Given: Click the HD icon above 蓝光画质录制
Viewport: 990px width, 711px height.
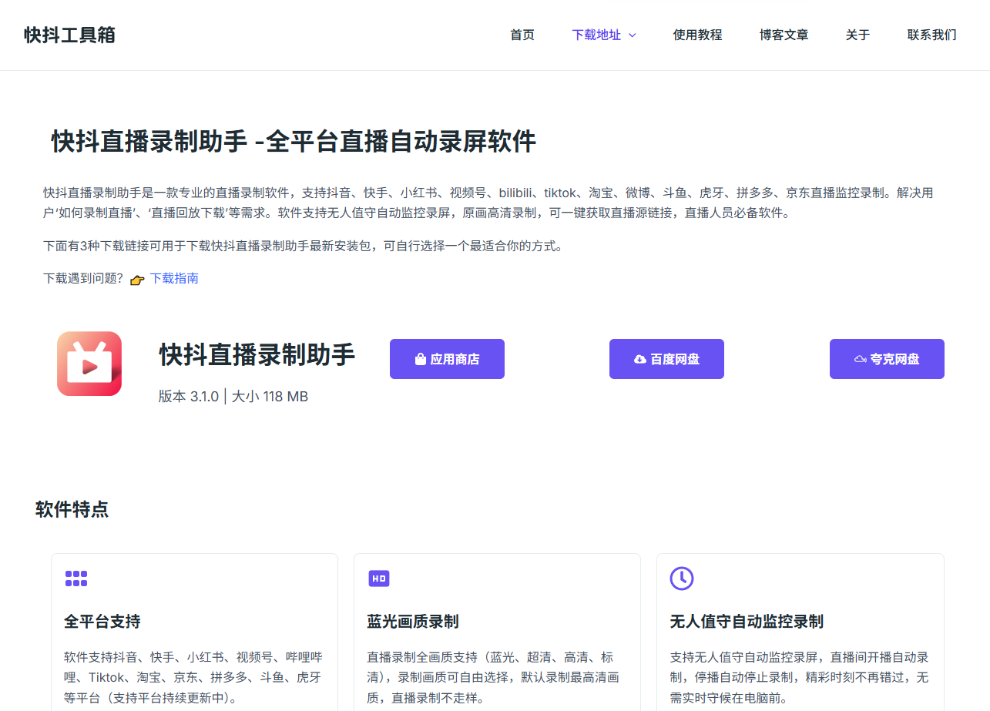Looking at the screenshot, I should coord(378,579).
